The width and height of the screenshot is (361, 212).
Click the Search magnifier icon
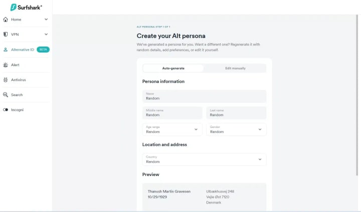6,95
